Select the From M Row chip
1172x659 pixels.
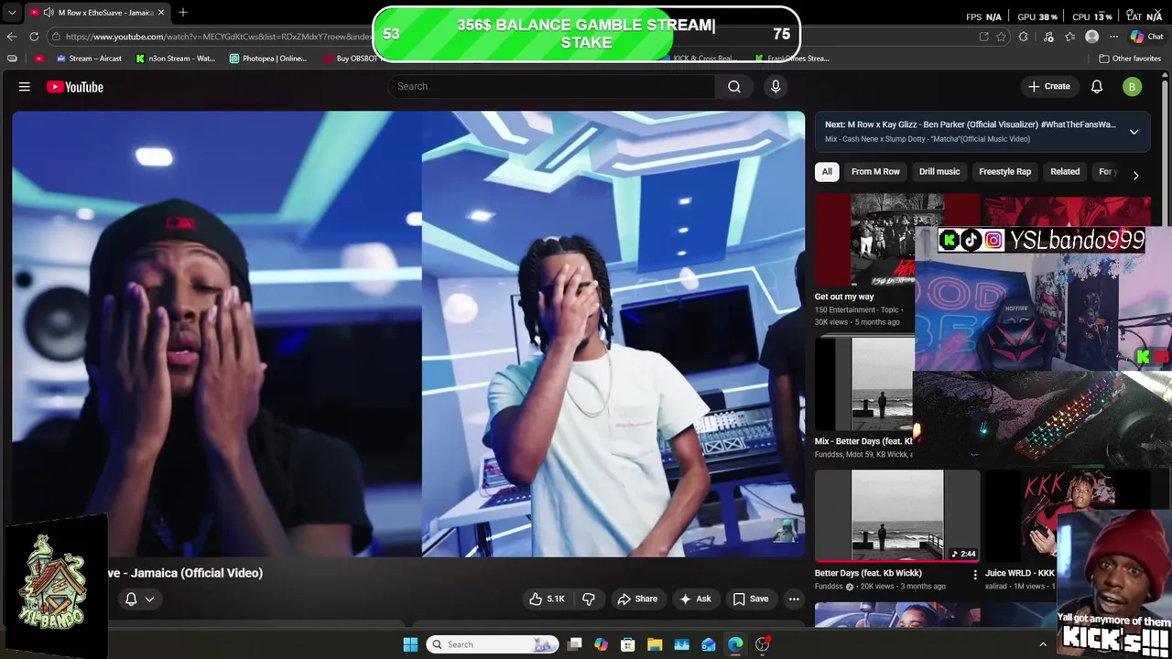pyautogui.click(x=875, y=171)
